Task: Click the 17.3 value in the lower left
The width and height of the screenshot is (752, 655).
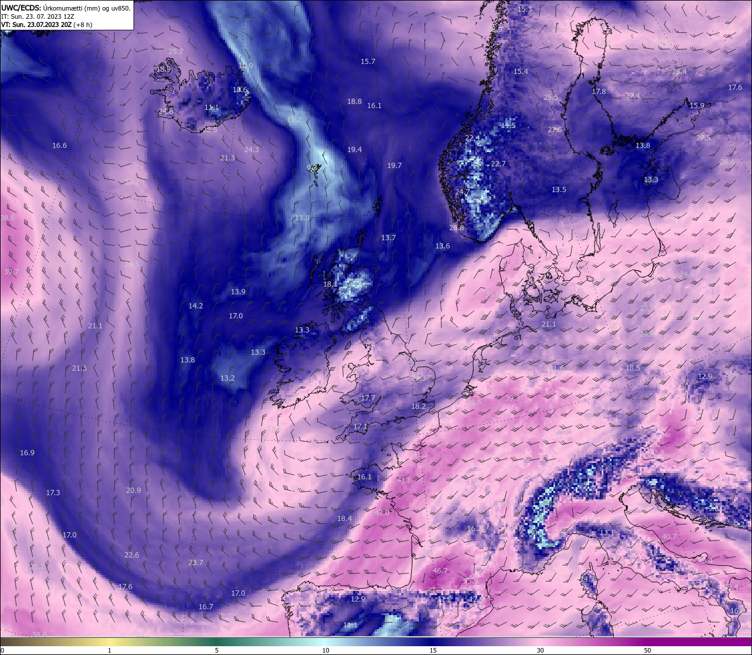Action: click(x=53, y=493)
